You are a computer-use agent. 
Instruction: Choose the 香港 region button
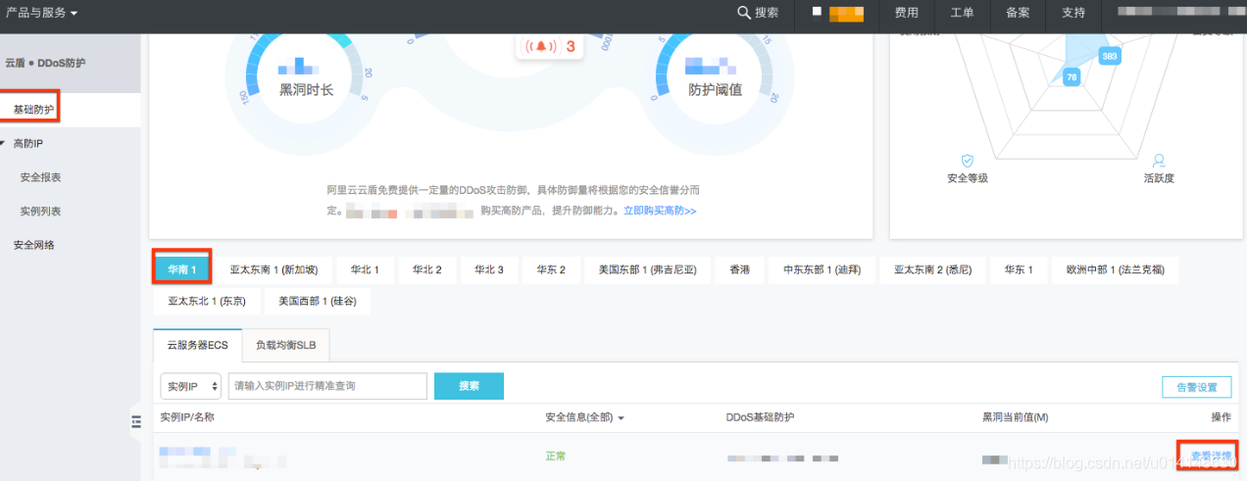tap(739, 269)
